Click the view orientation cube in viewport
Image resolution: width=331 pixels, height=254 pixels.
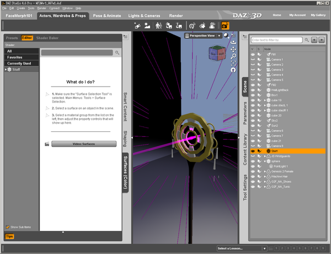pyautogui.click(x=217, y=53)
